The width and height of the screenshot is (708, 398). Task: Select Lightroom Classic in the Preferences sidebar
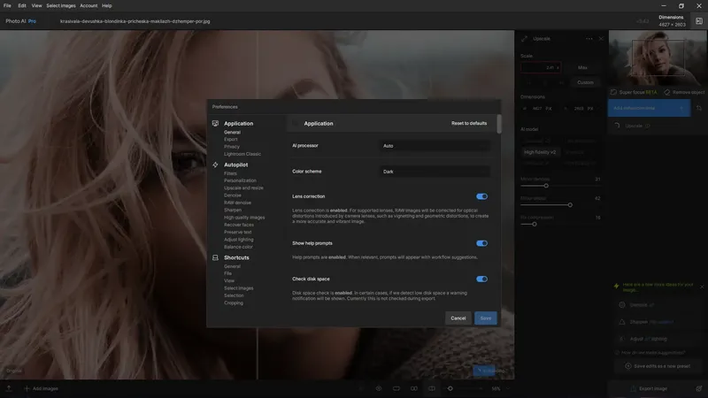[242, 154]
